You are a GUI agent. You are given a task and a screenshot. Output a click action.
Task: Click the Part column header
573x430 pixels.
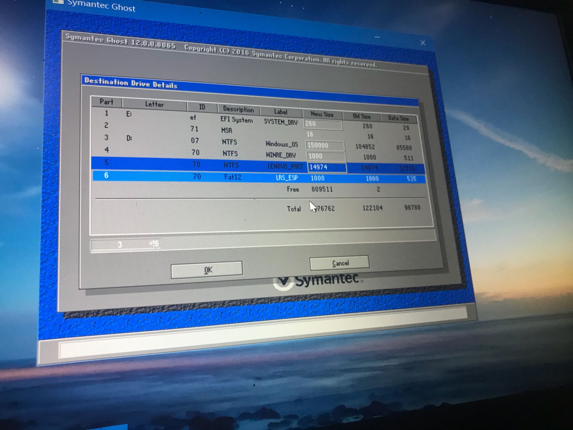click(107, 102)
